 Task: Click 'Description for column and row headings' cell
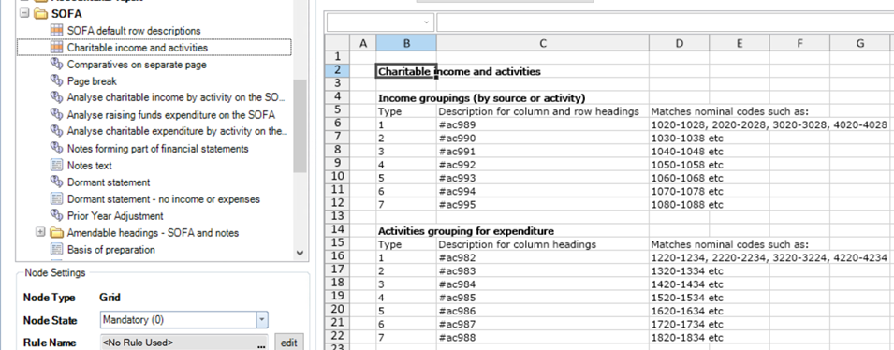pyautogui.click(x=543, y=111)
